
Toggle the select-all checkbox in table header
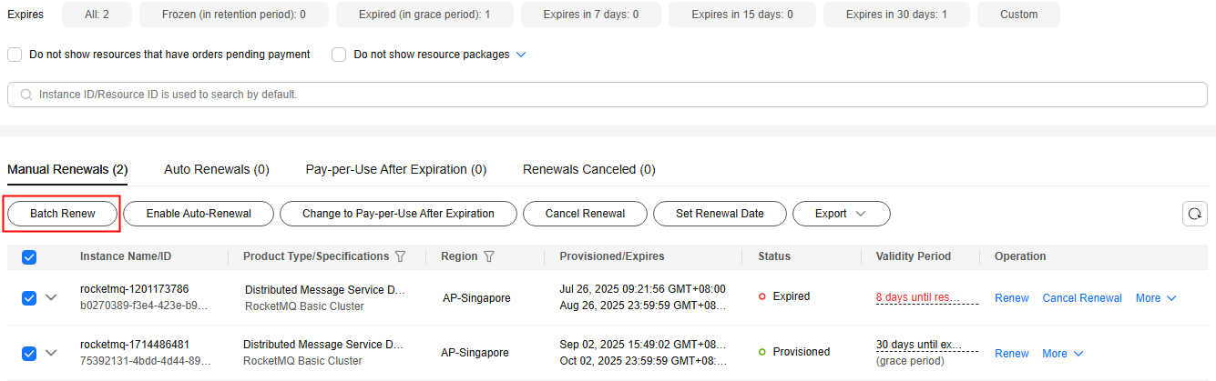[29, 257]
